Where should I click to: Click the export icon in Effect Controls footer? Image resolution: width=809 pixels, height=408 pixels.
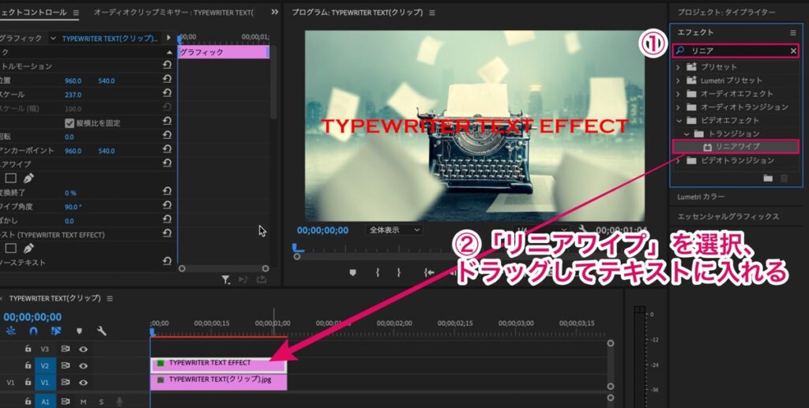(262, 279)
